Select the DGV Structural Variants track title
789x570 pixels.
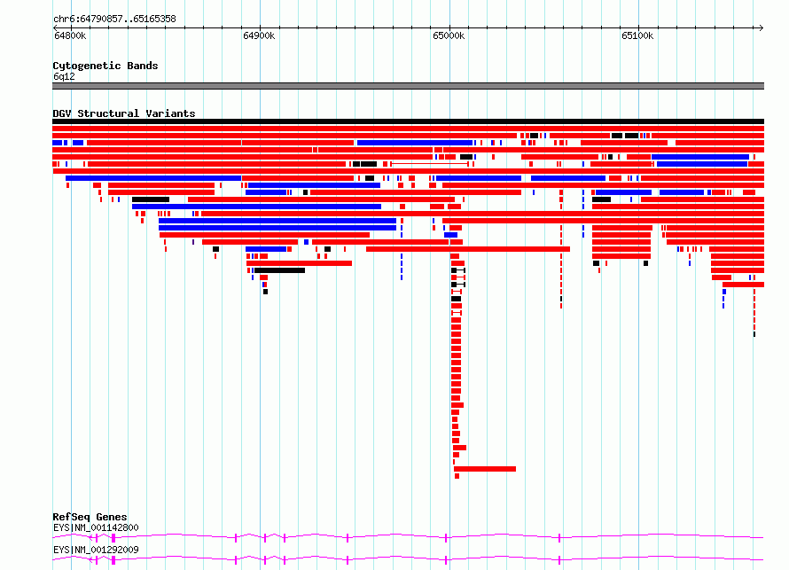tap(124, 113)
